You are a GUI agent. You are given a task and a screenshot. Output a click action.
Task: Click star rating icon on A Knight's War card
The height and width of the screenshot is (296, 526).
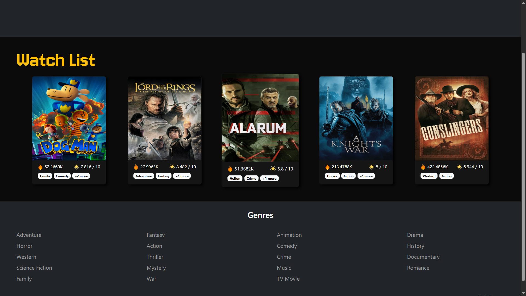coord(371,167)
